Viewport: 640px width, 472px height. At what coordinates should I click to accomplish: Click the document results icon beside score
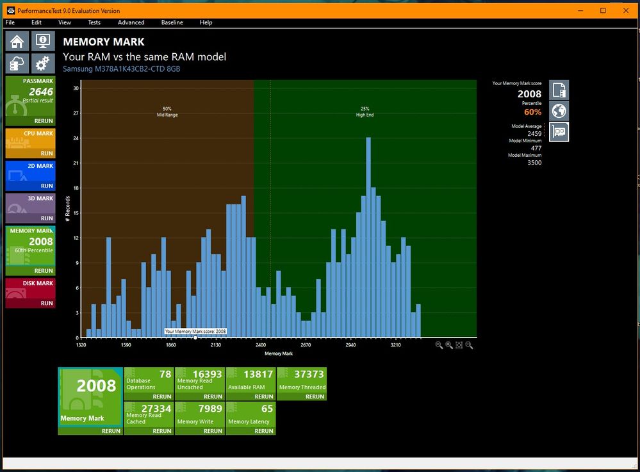(559, 90)
